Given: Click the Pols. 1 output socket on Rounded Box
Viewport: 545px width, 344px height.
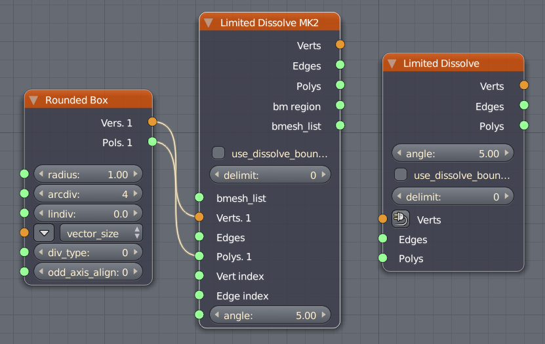Looking at the screenshot, I should tap(152, 142).
